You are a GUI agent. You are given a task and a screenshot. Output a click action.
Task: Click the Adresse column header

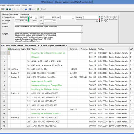(93, 49)
